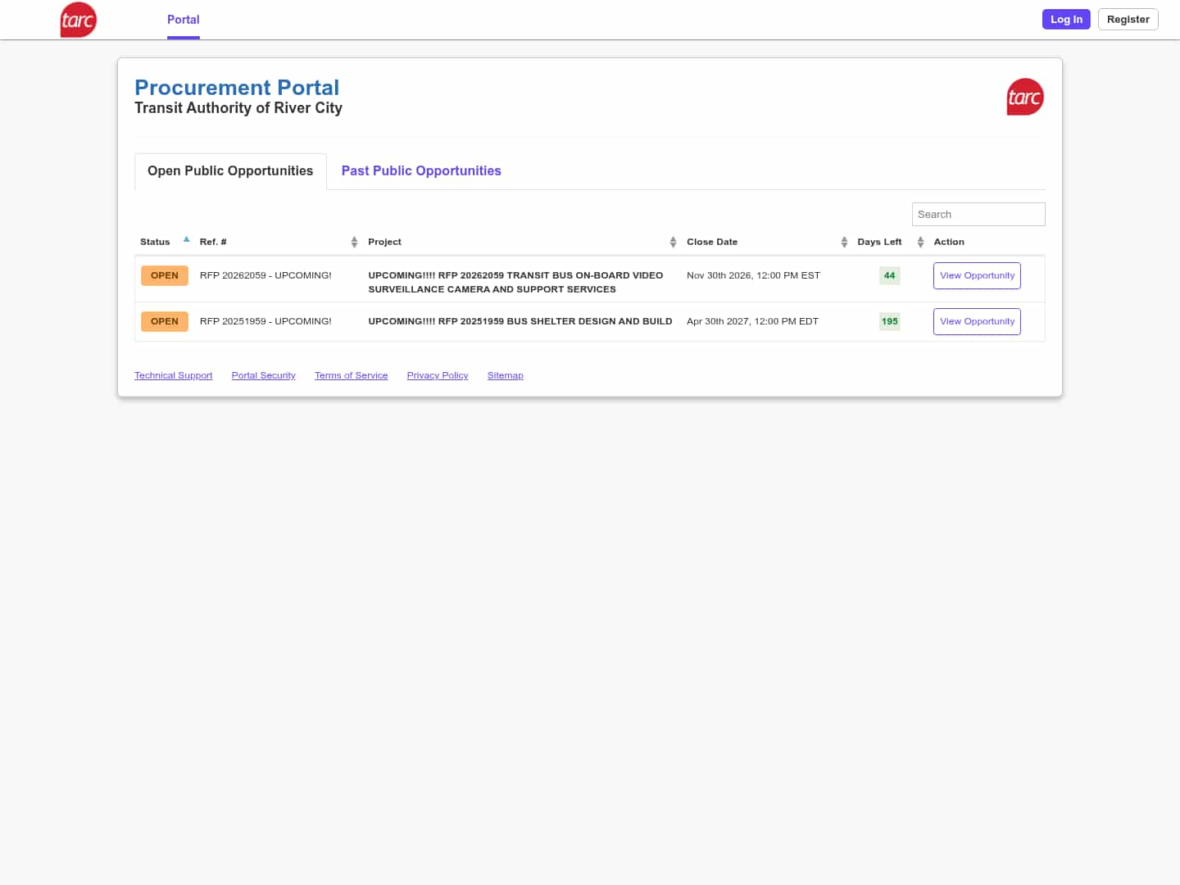The image size is (1180, 885).
Task: Sort table by Days Left arrows
Action: pyautogui.click(x=920, y=242)
